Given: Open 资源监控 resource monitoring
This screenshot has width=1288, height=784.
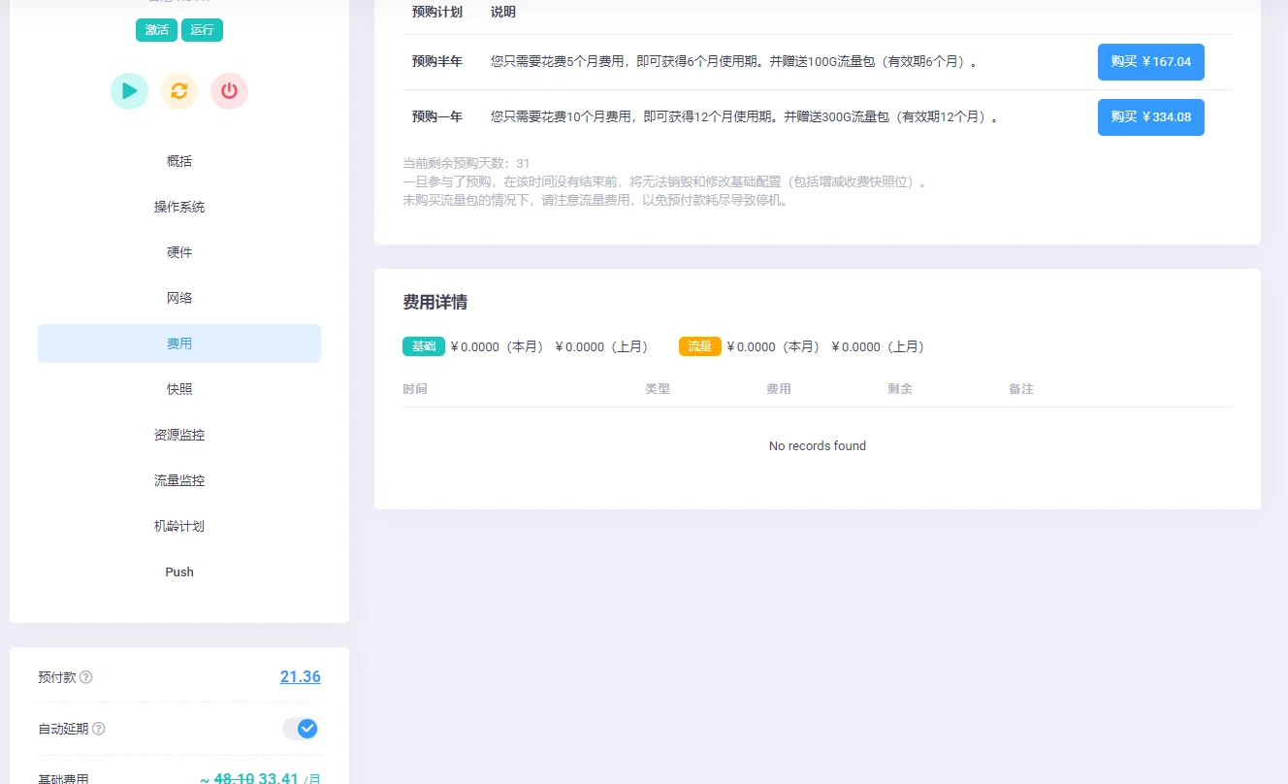Looking at the screenshot, I should (179, 435).
